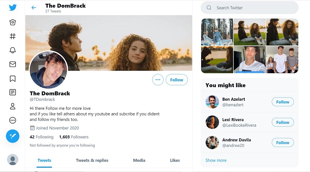Screen dimensions: 310x172
Task: Click 'Not followed by anyone you're following'
Action: point(62,145)
